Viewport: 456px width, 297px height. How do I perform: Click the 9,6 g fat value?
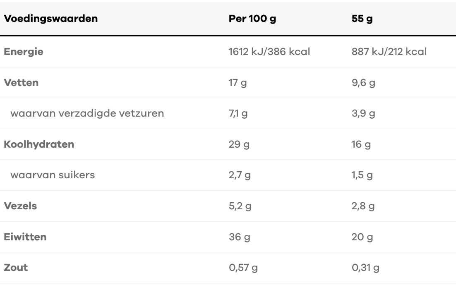click(363, 83)
